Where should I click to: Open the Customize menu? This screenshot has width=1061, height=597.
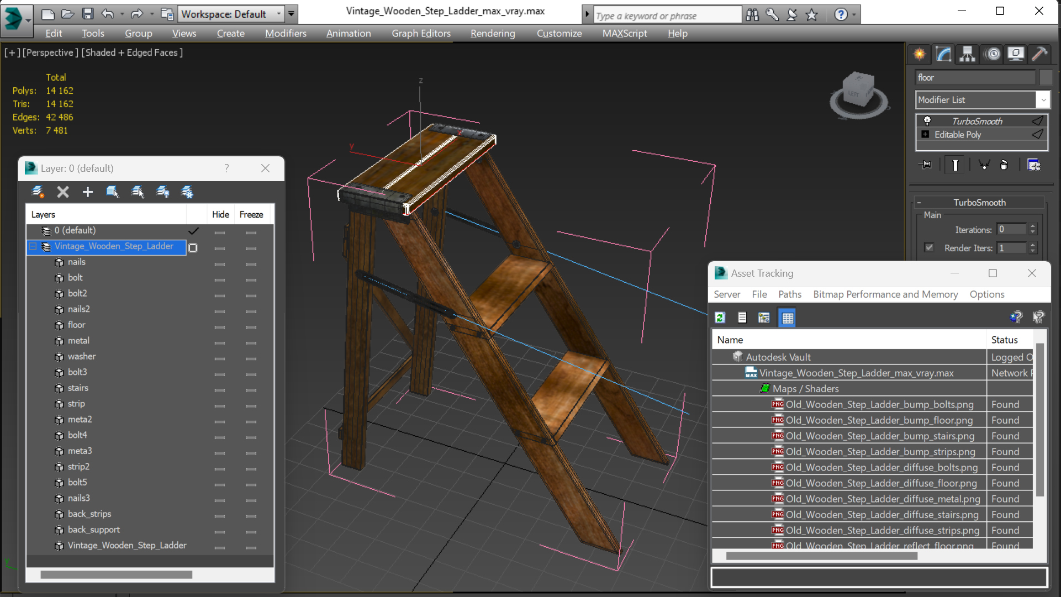pos(559,34)
